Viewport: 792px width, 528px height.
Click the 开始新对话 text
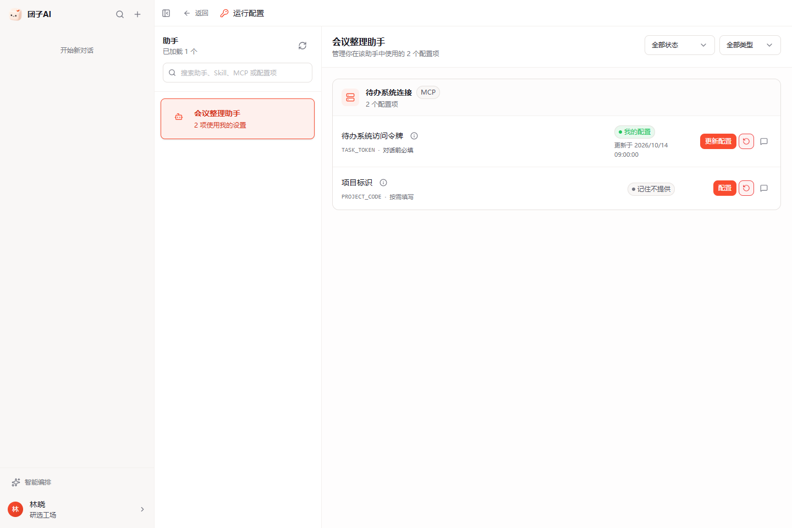pos(77,51)
